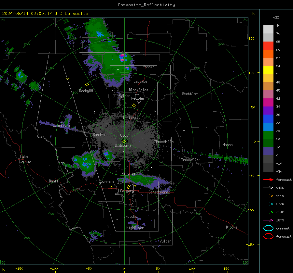Click the red 65 dBZ color swatch
293x273 pixels.
coord(268,45)
